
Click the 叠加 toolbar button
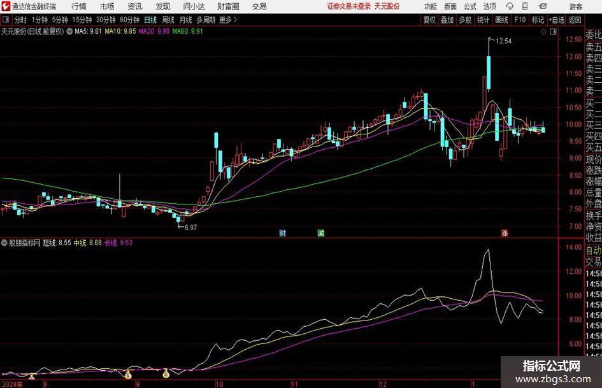447,20
